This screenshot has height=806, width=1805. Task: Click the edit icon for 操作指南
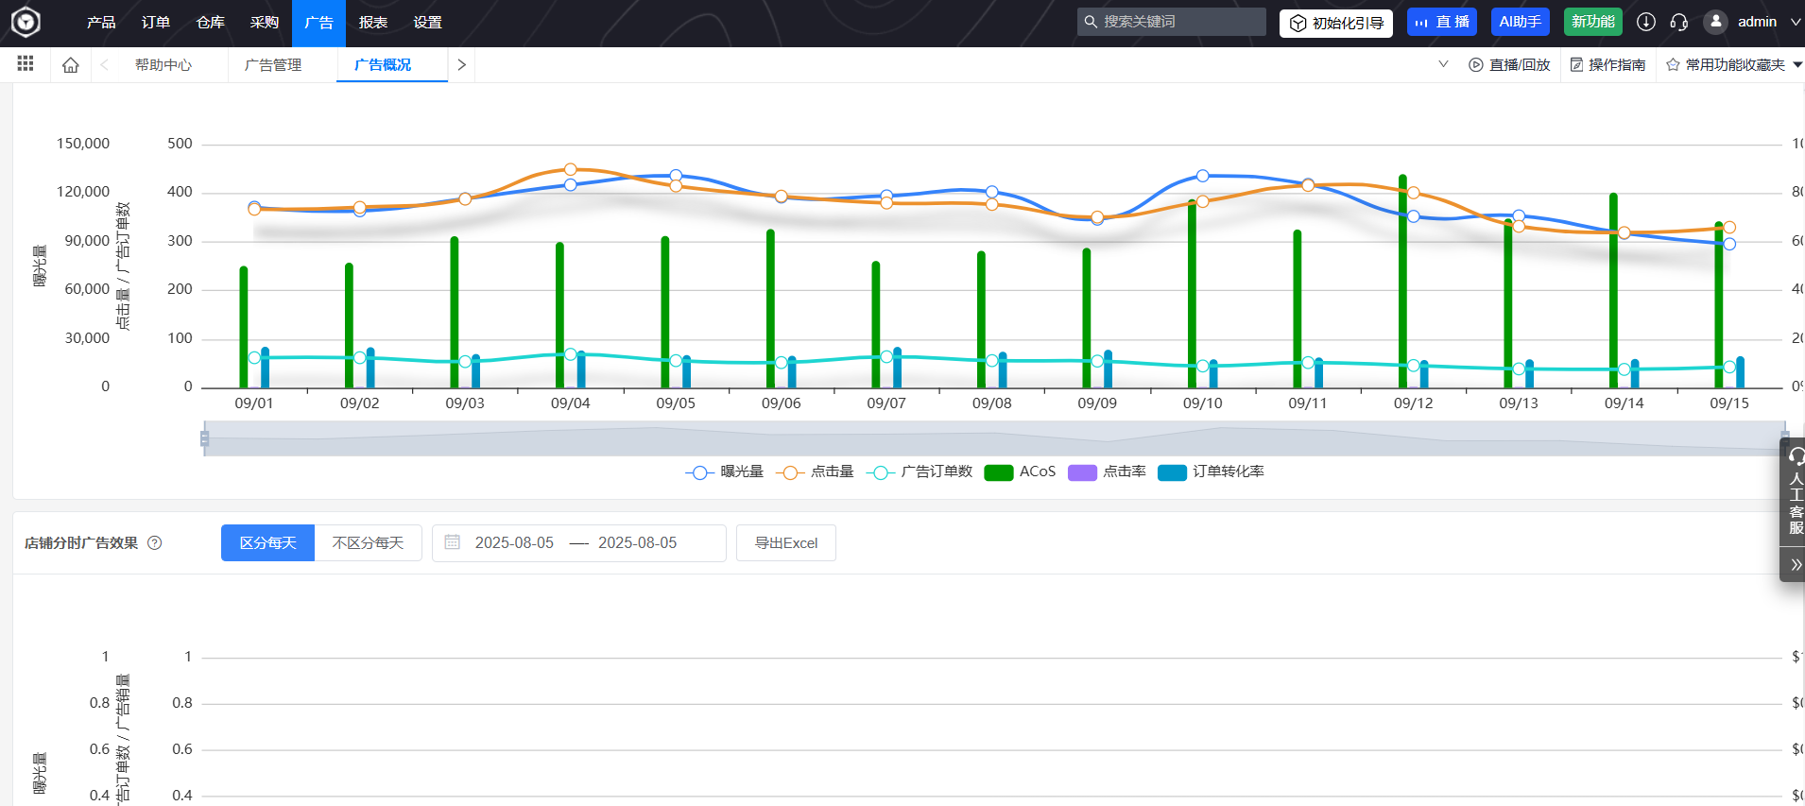pyautogui.click(x=1576, y=65)
